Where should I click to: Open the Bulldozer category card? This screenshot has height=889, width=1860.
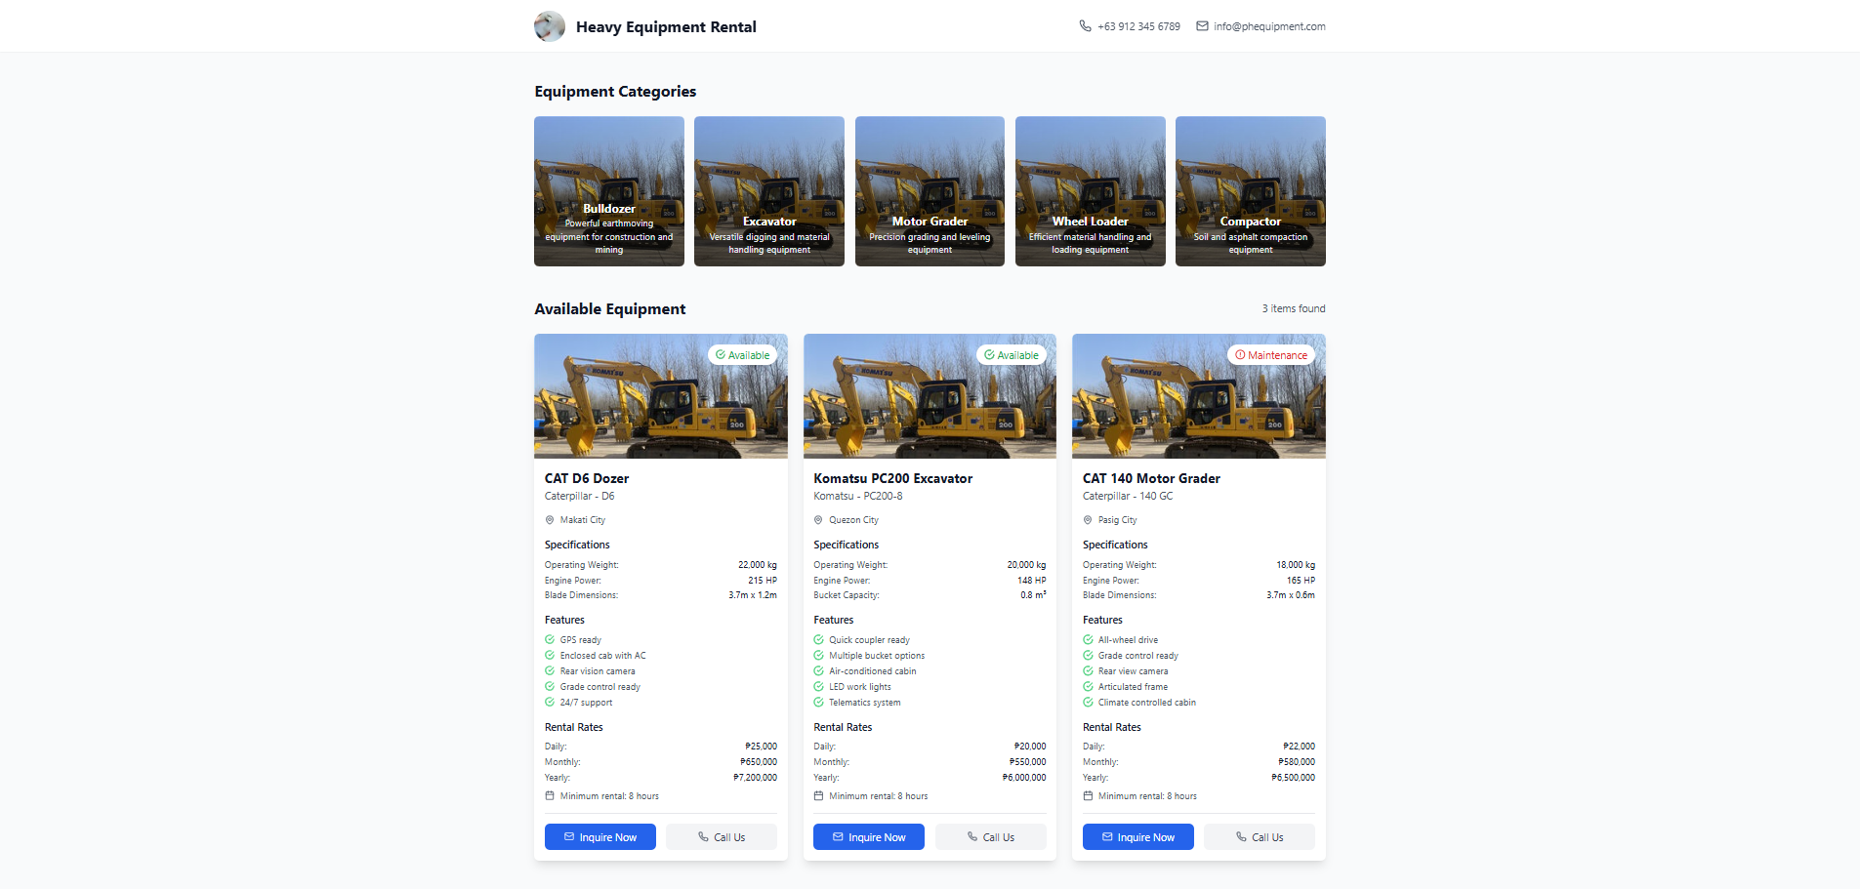(608, 191)
